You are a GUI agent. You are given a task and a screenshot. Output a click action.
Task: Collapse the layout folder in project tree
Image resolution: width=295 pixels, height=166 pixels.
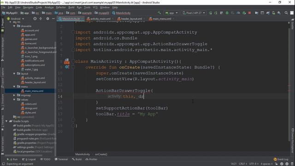coord(14,74)
